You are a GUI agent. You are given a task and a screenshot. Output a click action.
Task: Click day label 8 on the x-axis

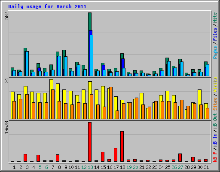coord(59,167)
